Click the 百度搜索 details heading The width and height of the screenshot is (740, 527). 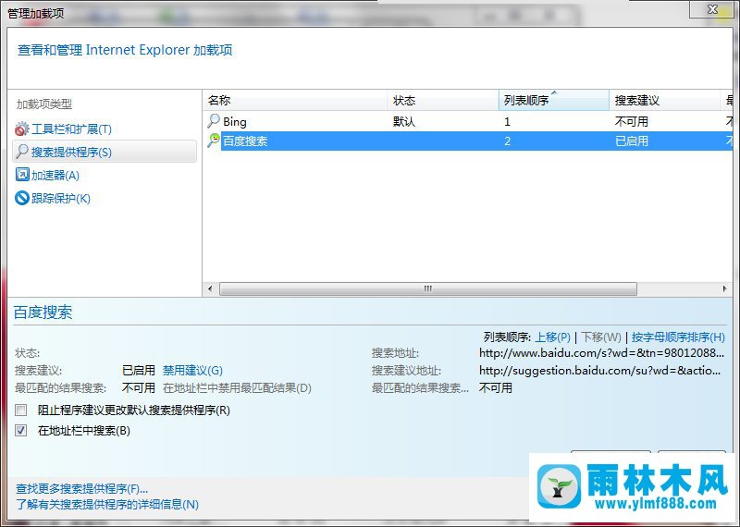tap(43, 313)
